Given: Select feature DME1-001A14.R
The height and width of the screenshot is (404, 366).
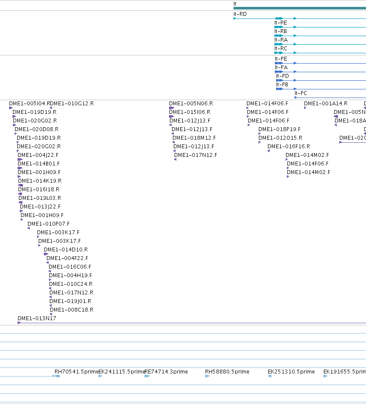Looking at the screenshot, I should click(326, 103).
